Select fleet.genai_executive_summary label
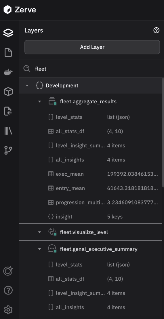 [99, 249]
